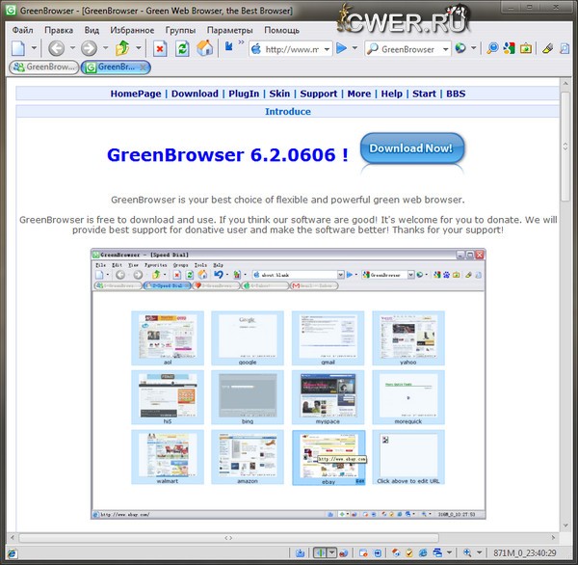Click the Go arrow next to address bar

click(x=342, y=47)
